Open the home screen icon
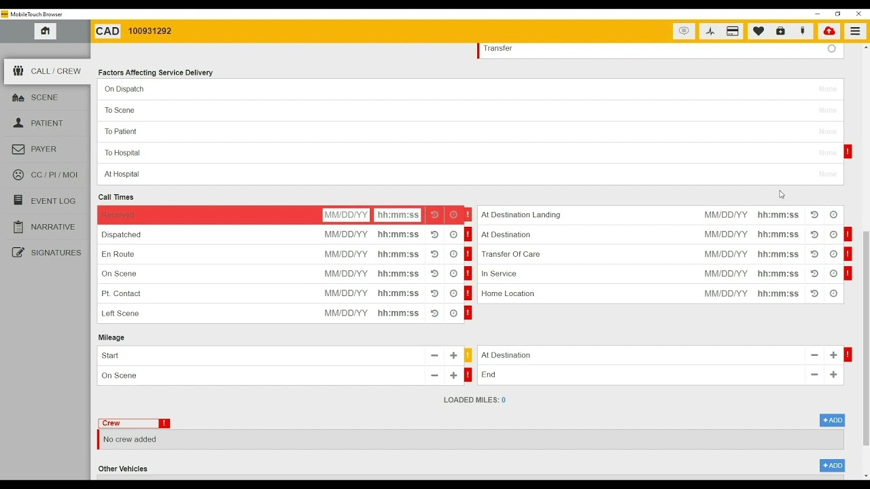Image resolution: width=870 pixels, height=489 pixels. coord(46,31)
